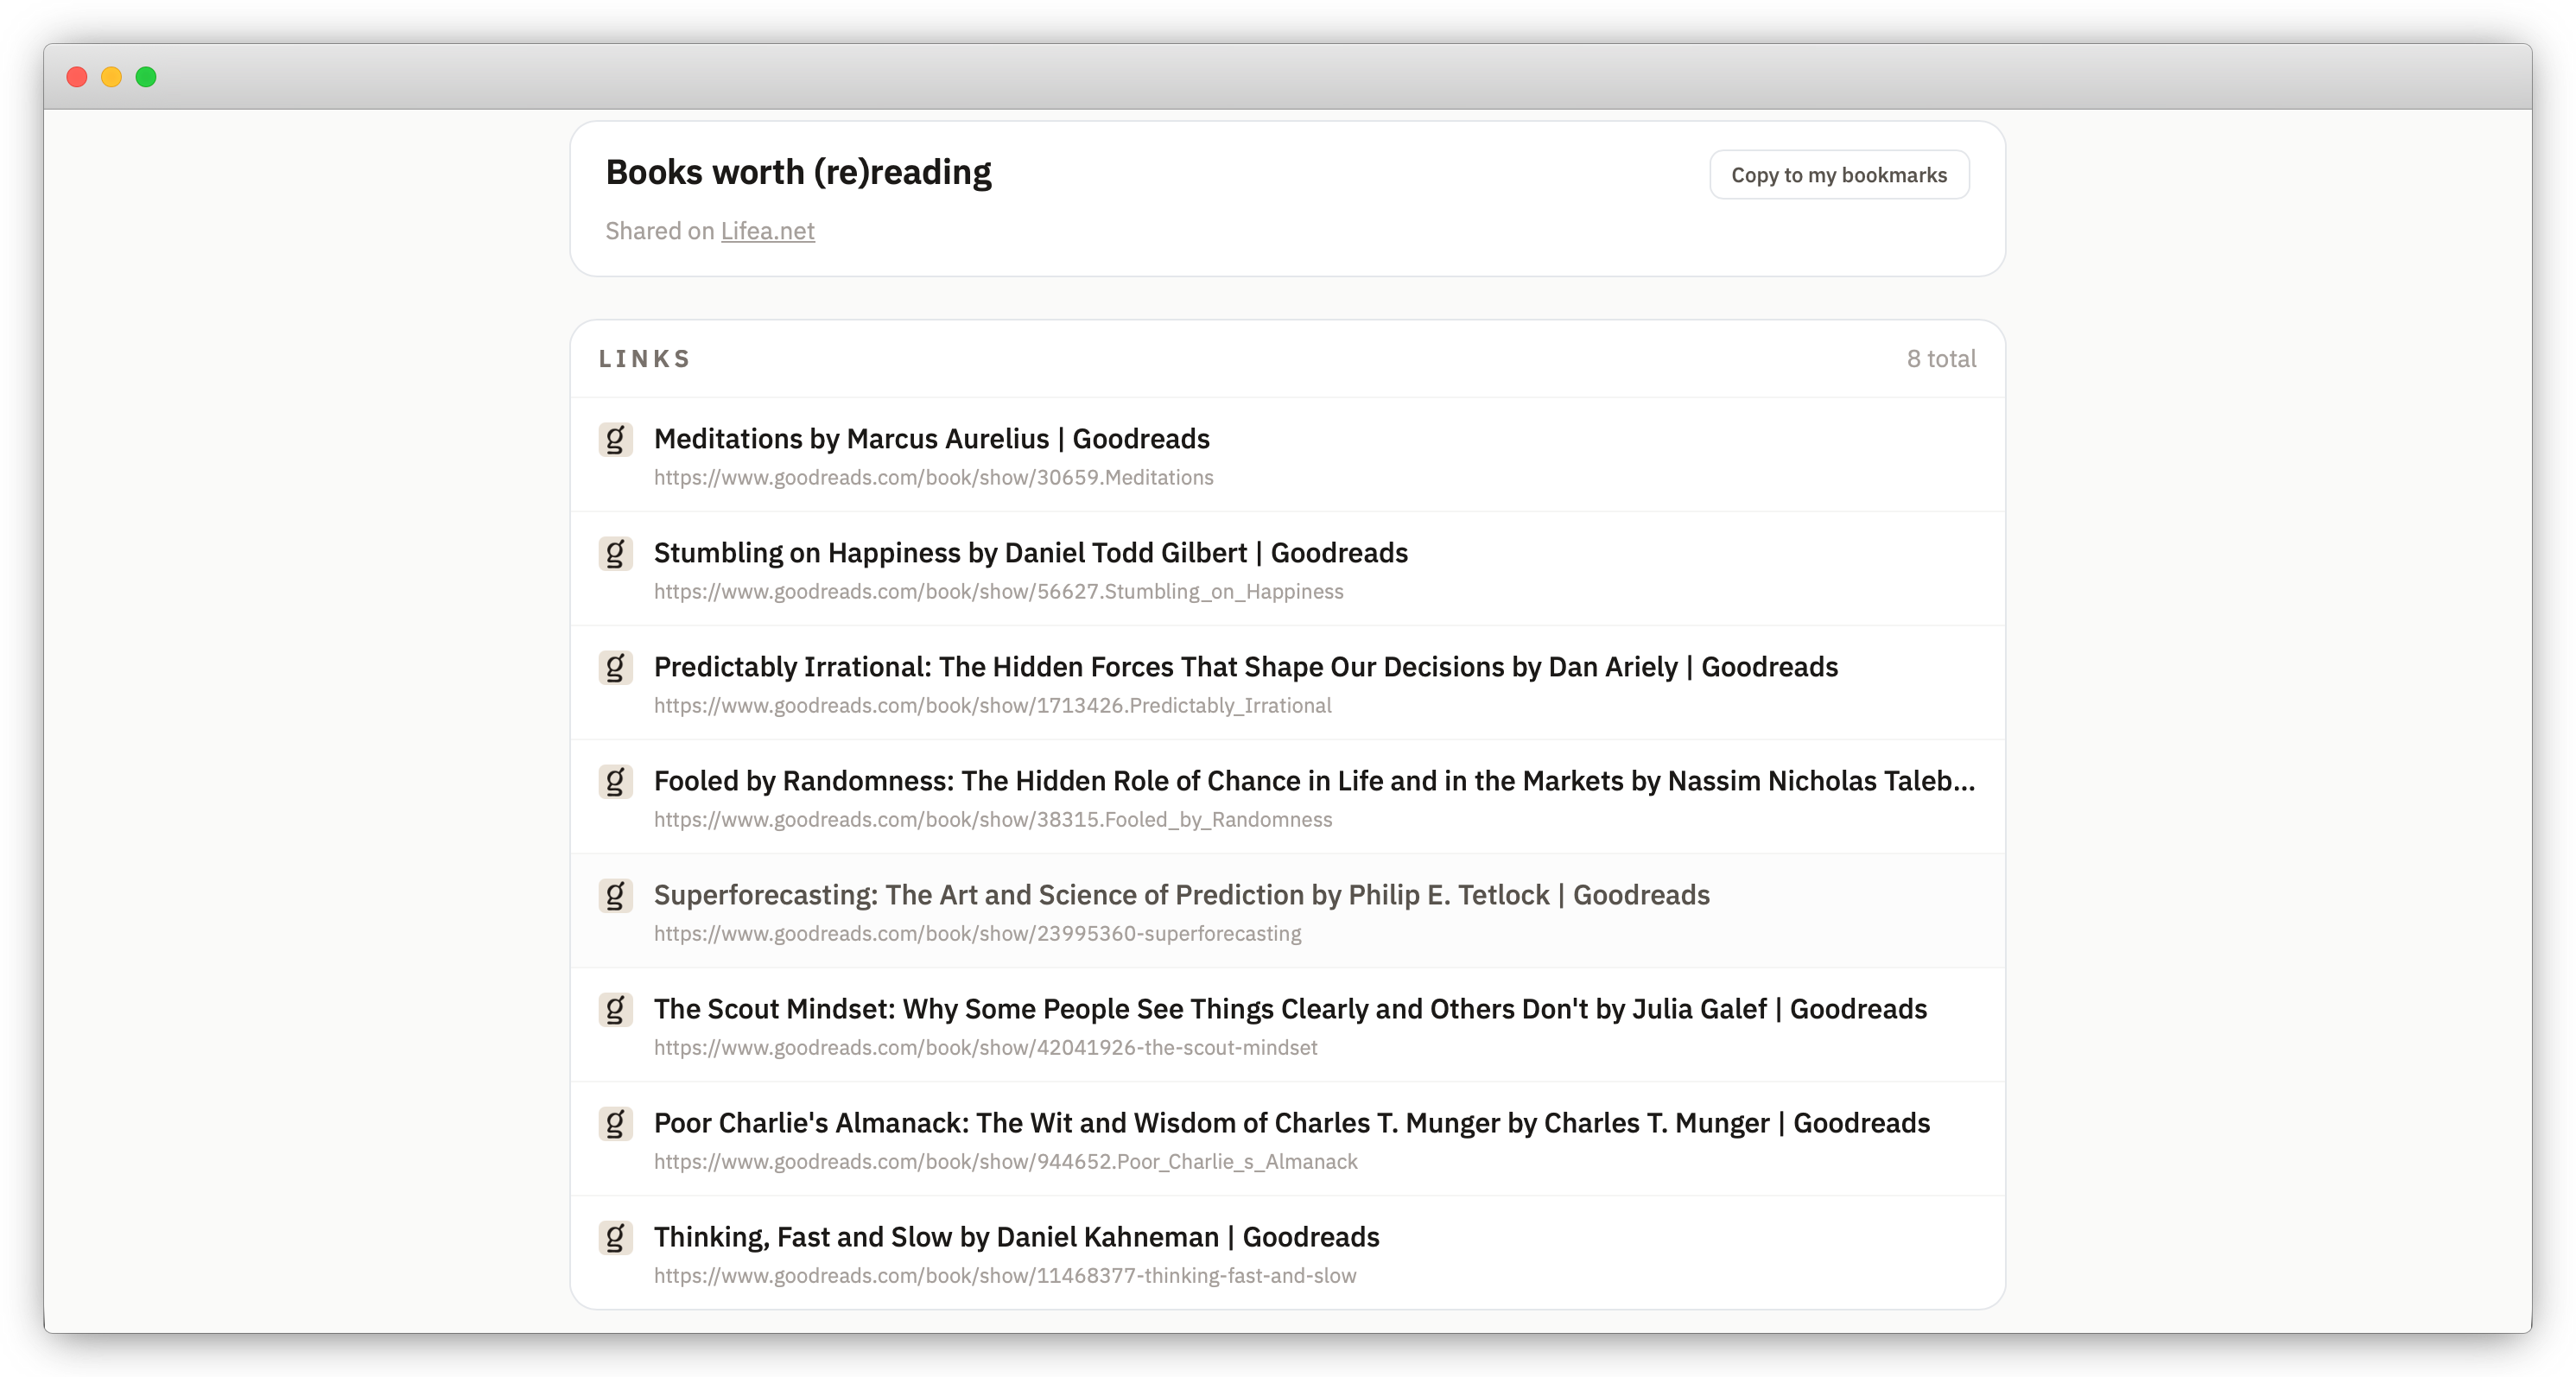The width and height of the screenshot is (2576, 1377).
Task: Open the Fooled by Randomness bookmark
Action: tap(1314, 781)
